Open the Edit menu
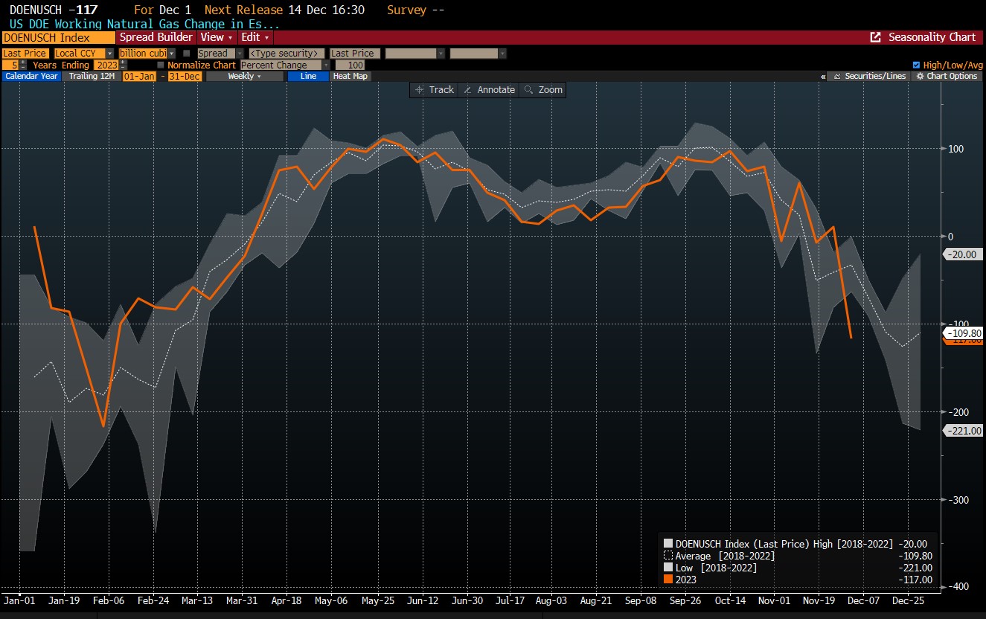This screenshot has width=986, height=619. [x=255, y=37]
